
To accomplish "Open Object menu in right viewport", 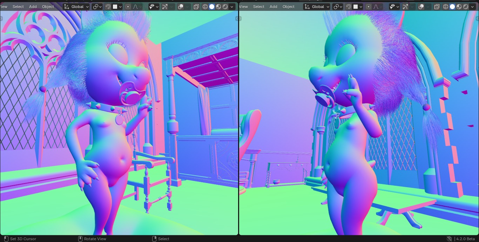I will [289, 7].
